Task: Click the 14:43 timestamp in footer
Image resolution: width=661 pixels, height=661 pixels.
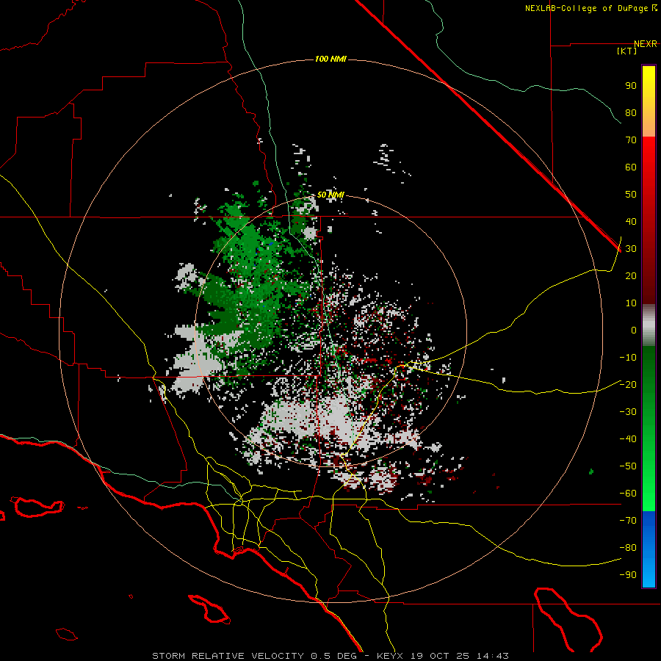Action: click(492, 656)
